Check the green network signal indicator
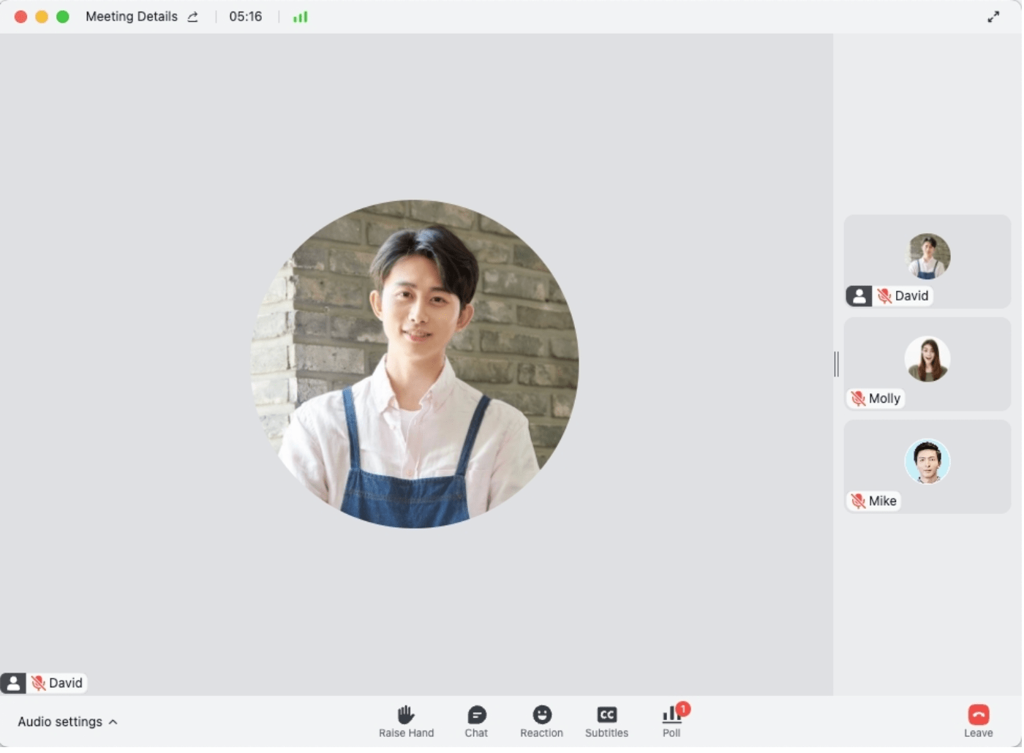Viewport: 1024px width, 753px height. 301,17
